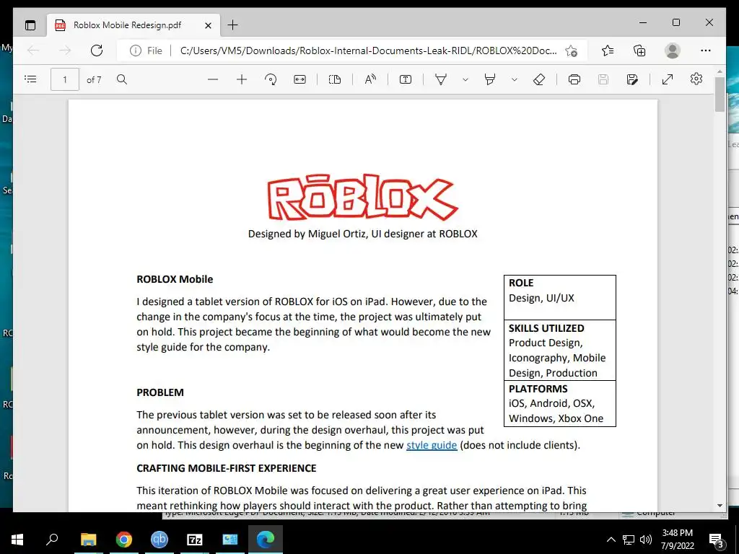Open the Windows Start menu
The width and height of the screenshot is (739, 554).
17,540
